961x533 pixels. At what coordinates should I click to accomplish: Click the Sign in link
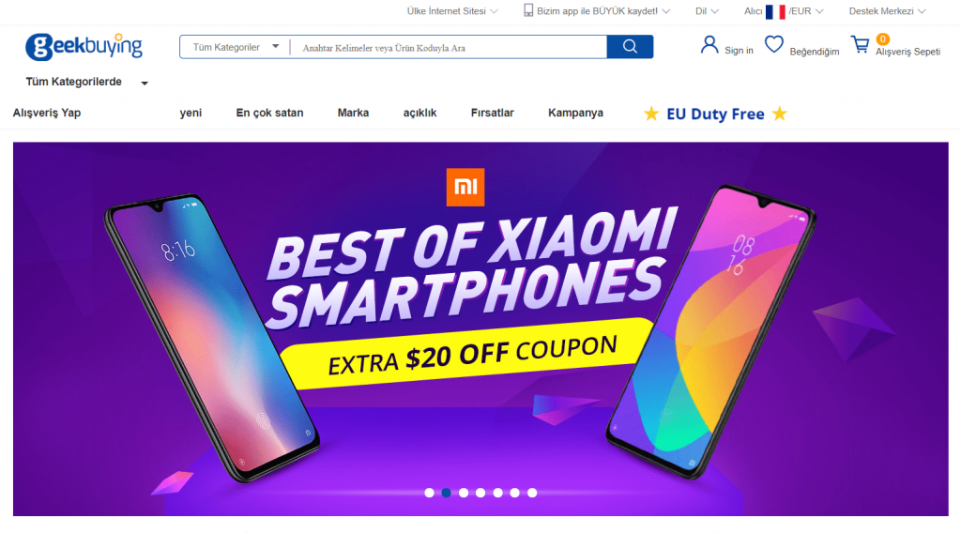739,51
